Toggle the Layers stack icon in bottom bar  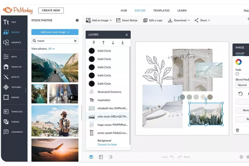[x=91, y=157]
